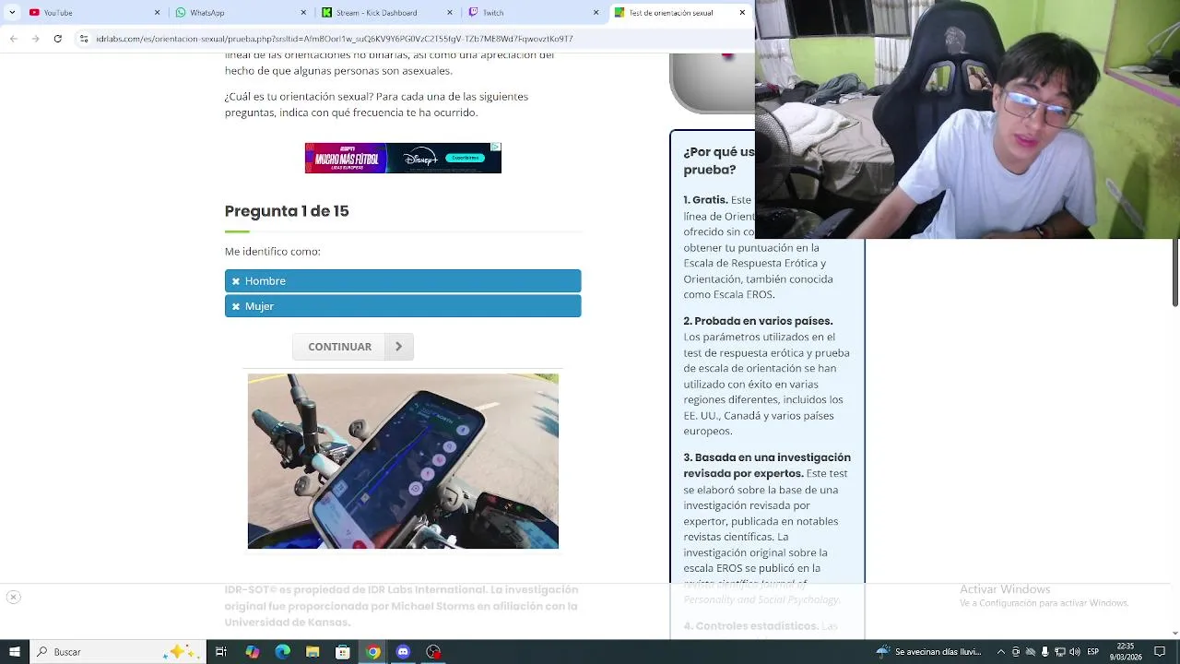
Task: Open the motorcycle phone mount video ad
Action: 403,461
